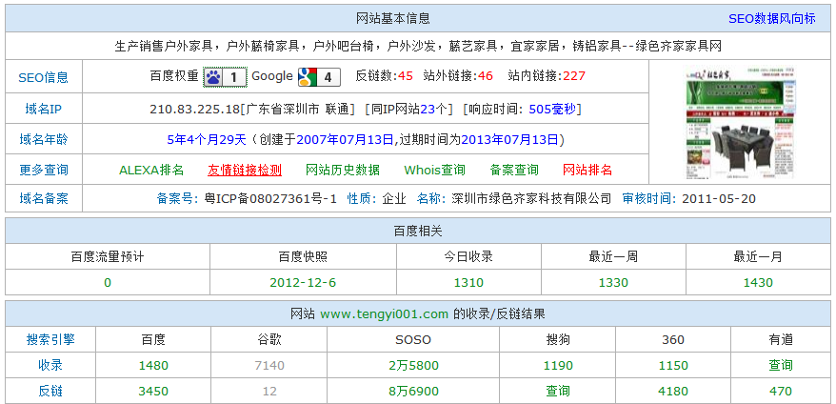Click Sogou indexed count 1190
This screenshot has height=404, width=836.
(558, 366)
